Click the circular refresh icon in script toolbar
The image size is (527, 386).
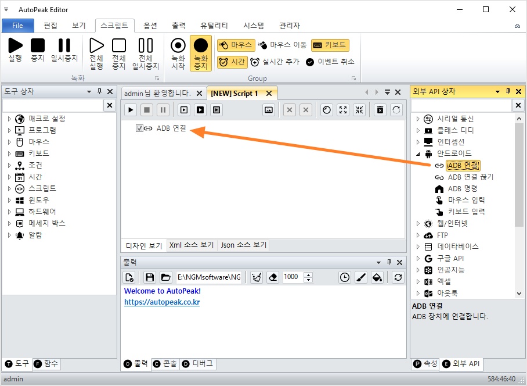[x=396, y=110]
